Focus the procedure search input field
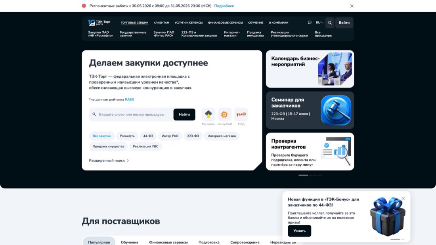The width and height of the screenshot is (436, 245). pos(131,114)
